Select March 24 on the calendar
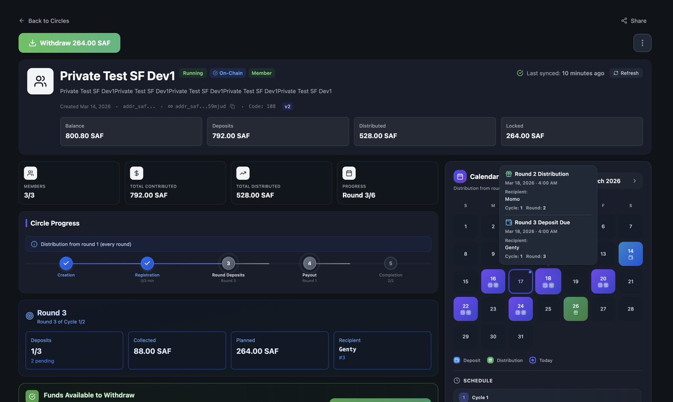This screenshot has width=673, height=402. (521, 309)
